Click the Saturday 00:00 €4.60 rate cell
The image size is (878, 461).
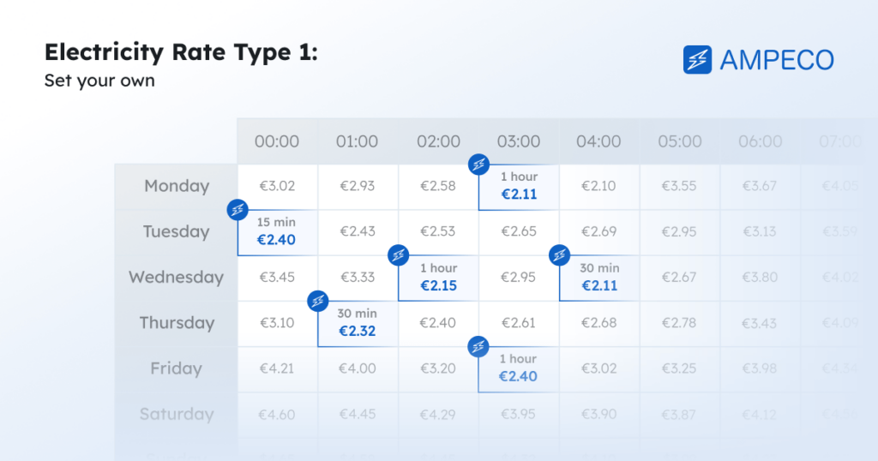click(277, 415)
